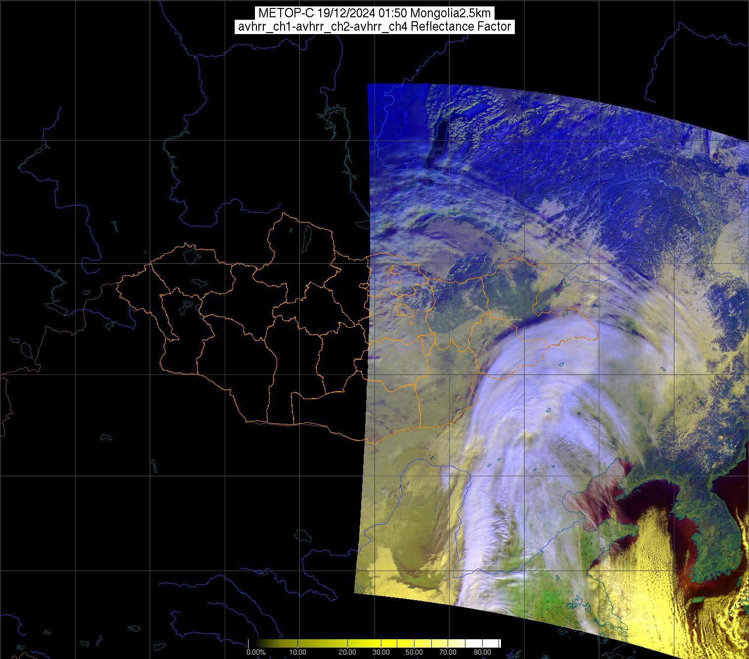The image size is (749, 659).
Task: Pick the '20.00' scale label
Action: tap(347, 652)
